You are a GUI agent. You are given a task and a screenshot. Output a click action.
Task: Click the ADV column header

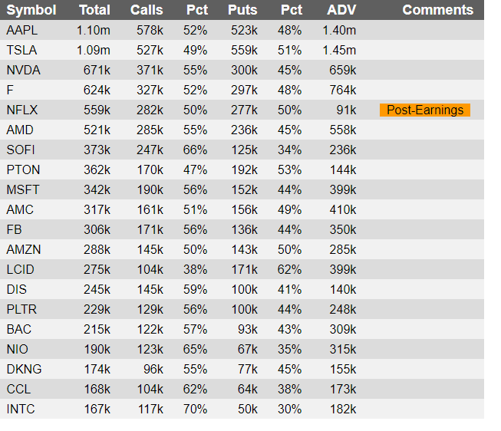(341, 10)
